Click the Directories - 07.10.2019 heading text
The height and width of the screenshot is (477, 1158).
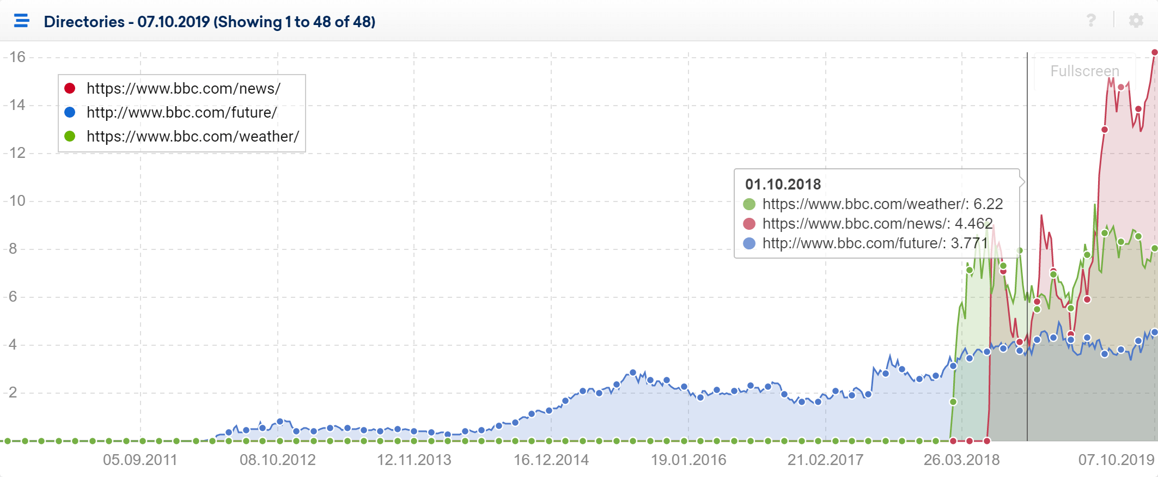[x=210, y=22]
